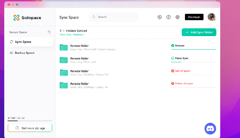Click folder icon of user/lucy/Download row
This screenshot has width=240, height=138.
tap(64, 60)
